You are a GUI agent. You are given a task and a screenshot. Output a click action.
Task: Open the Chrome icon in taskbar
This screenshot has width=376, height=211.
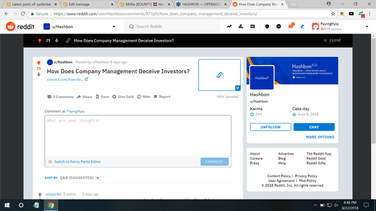coord(51,205)
